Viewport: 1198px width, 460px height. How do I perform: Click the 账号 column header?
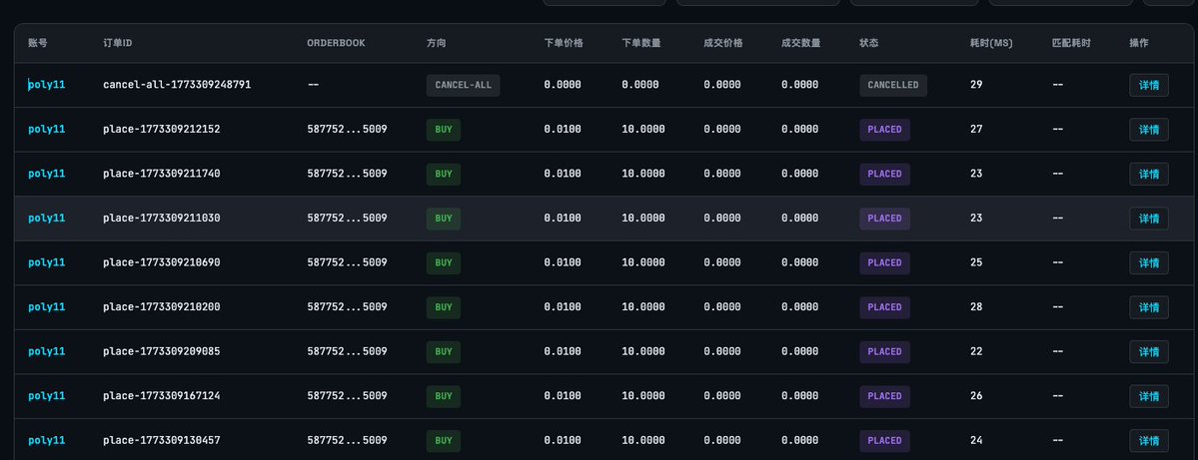point(37,44)
